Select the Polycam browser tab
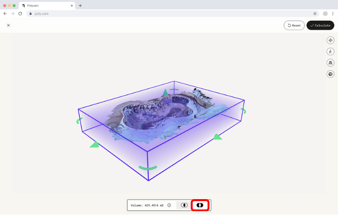 click(x=47, y=6)
